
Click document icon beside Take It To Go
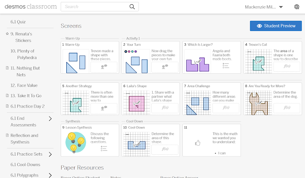pyautogui.click(x=7, y=95)
